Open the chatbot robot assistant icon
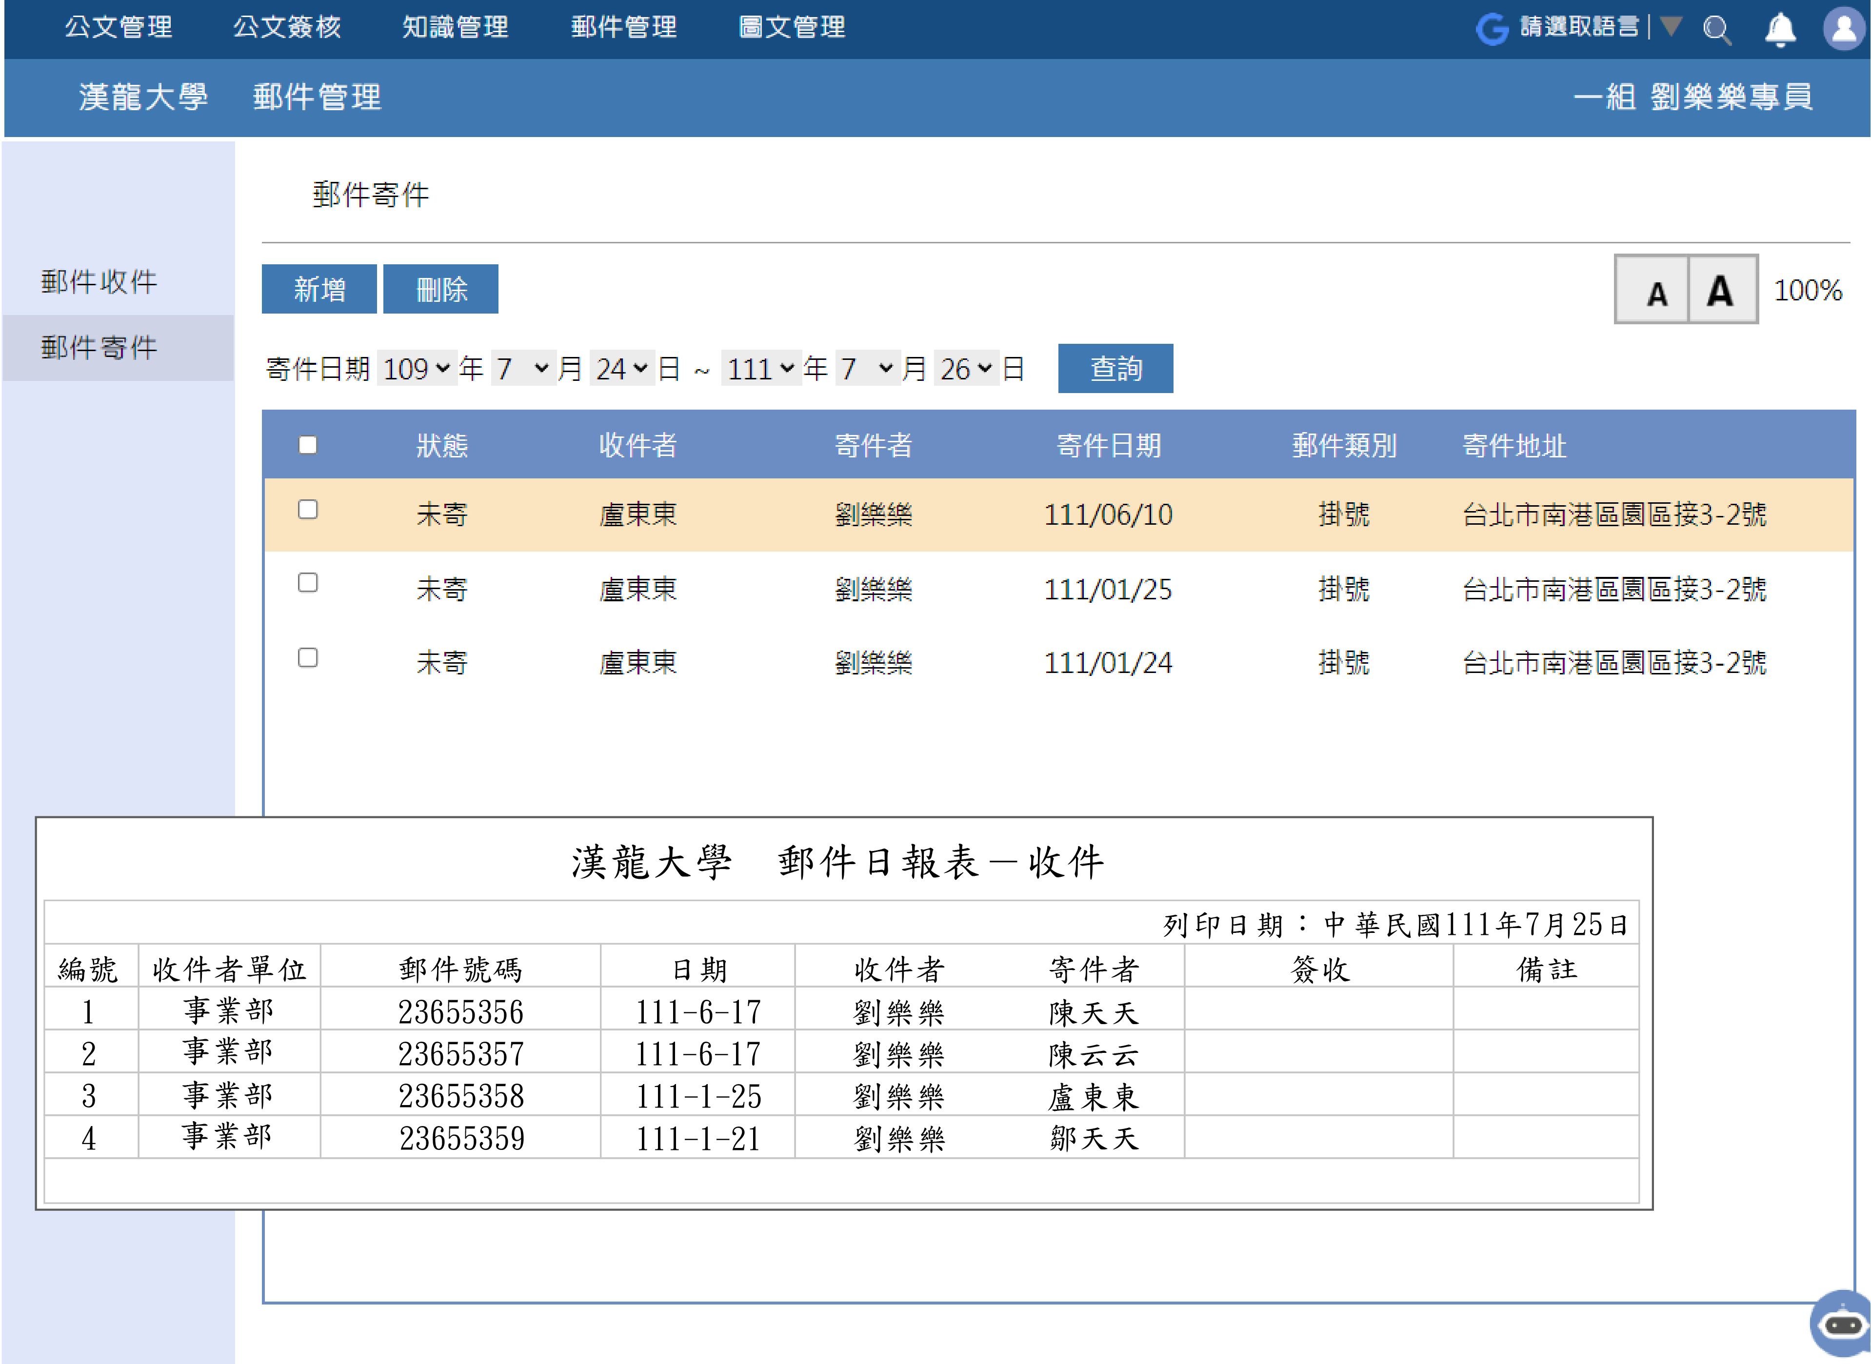Viewport: 1871px width, 1364px height. [1840, 1324]
